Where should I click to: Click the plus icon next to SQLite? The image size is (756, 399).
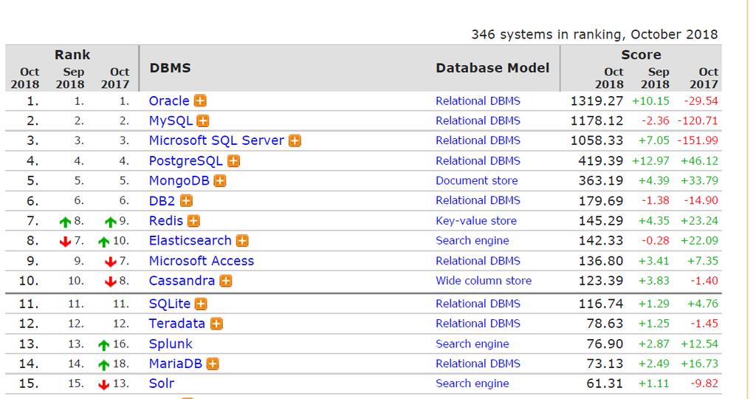201,304
